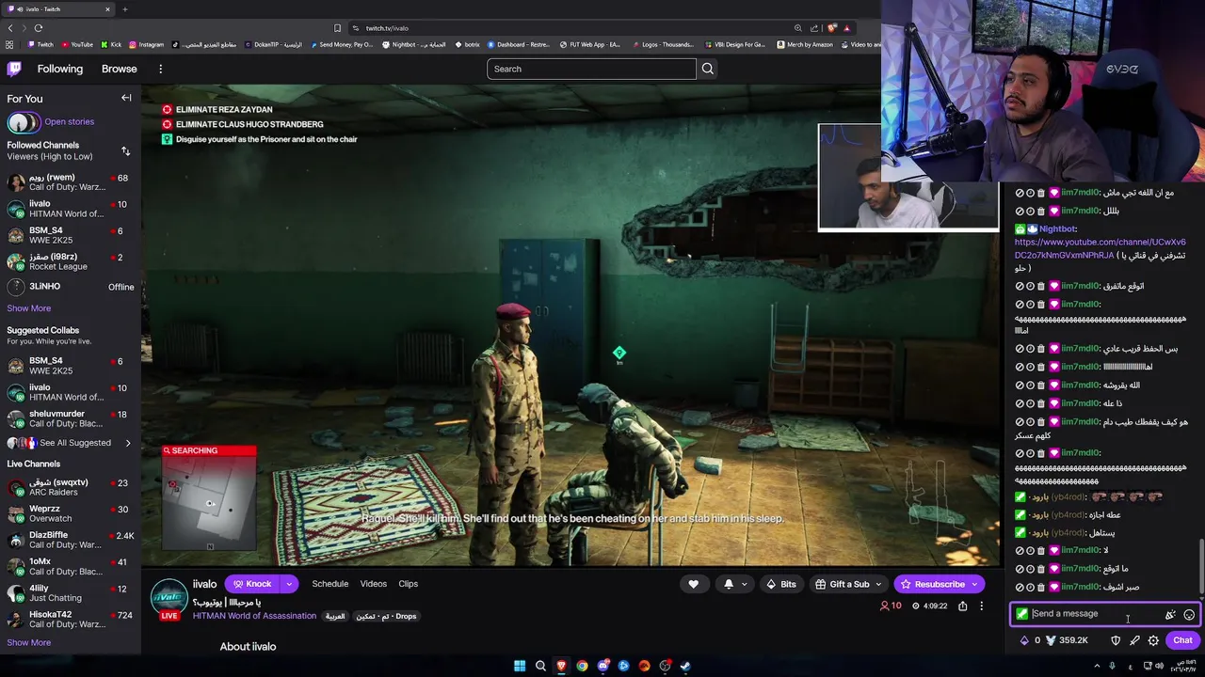Open the emote picker in chat
The width and height of the screenshot is (1205, 677).
click(x=1189, y=615)
